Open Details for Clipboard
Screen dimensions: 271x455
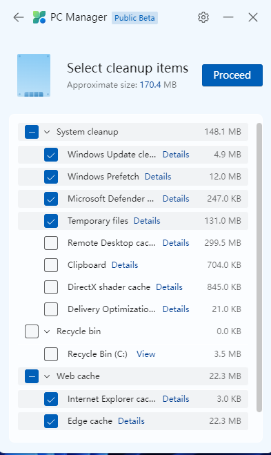[x=125, y=265]
